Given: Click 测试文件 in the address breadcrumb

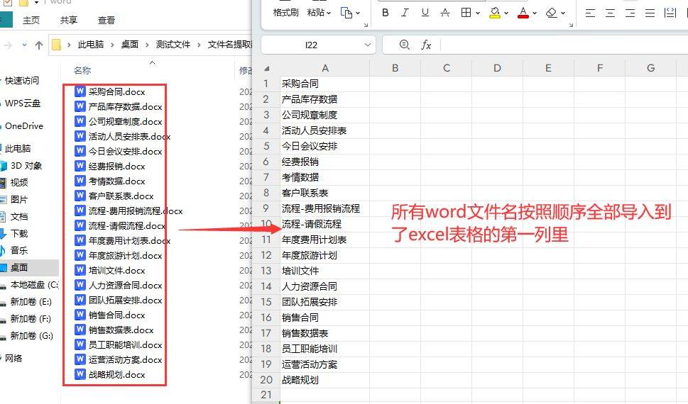Looking at the screenshot, I should [x=173, y=44].
